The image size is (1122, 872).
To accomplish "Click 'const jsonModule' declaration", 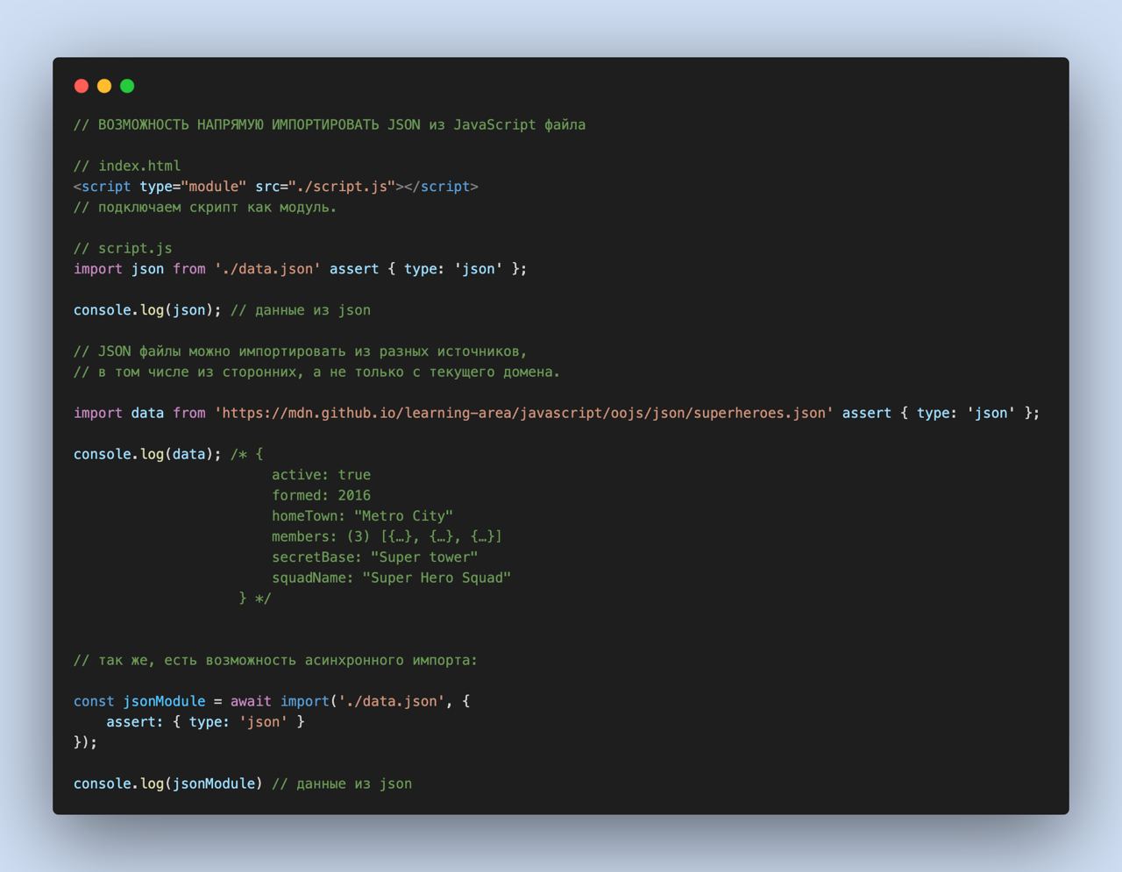I will 139,701.
